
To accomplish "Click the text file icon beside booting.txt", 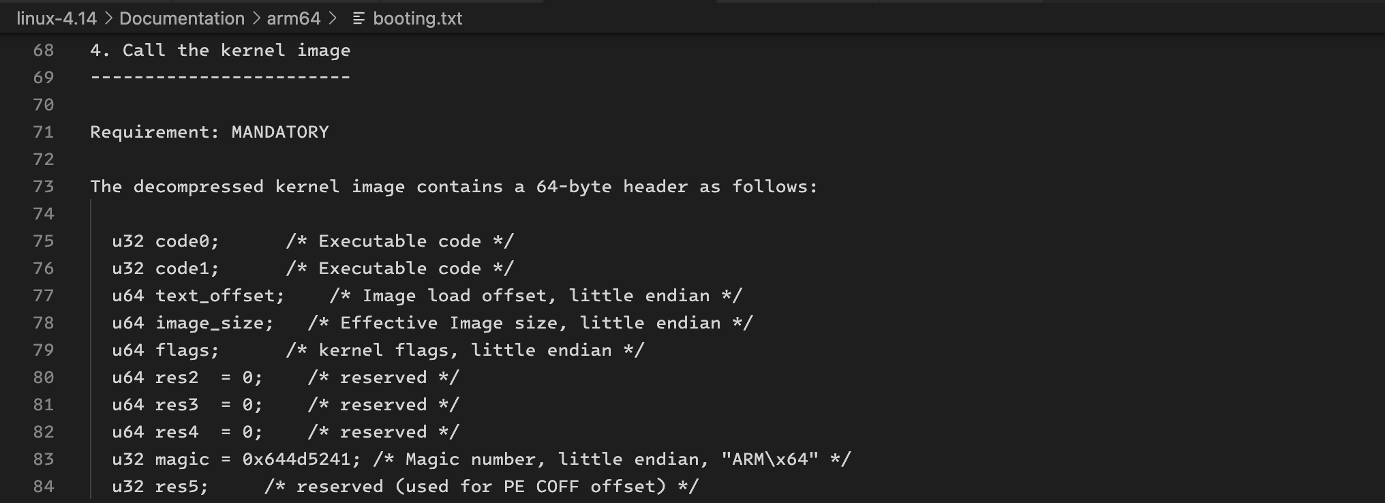I will (359, 18).
